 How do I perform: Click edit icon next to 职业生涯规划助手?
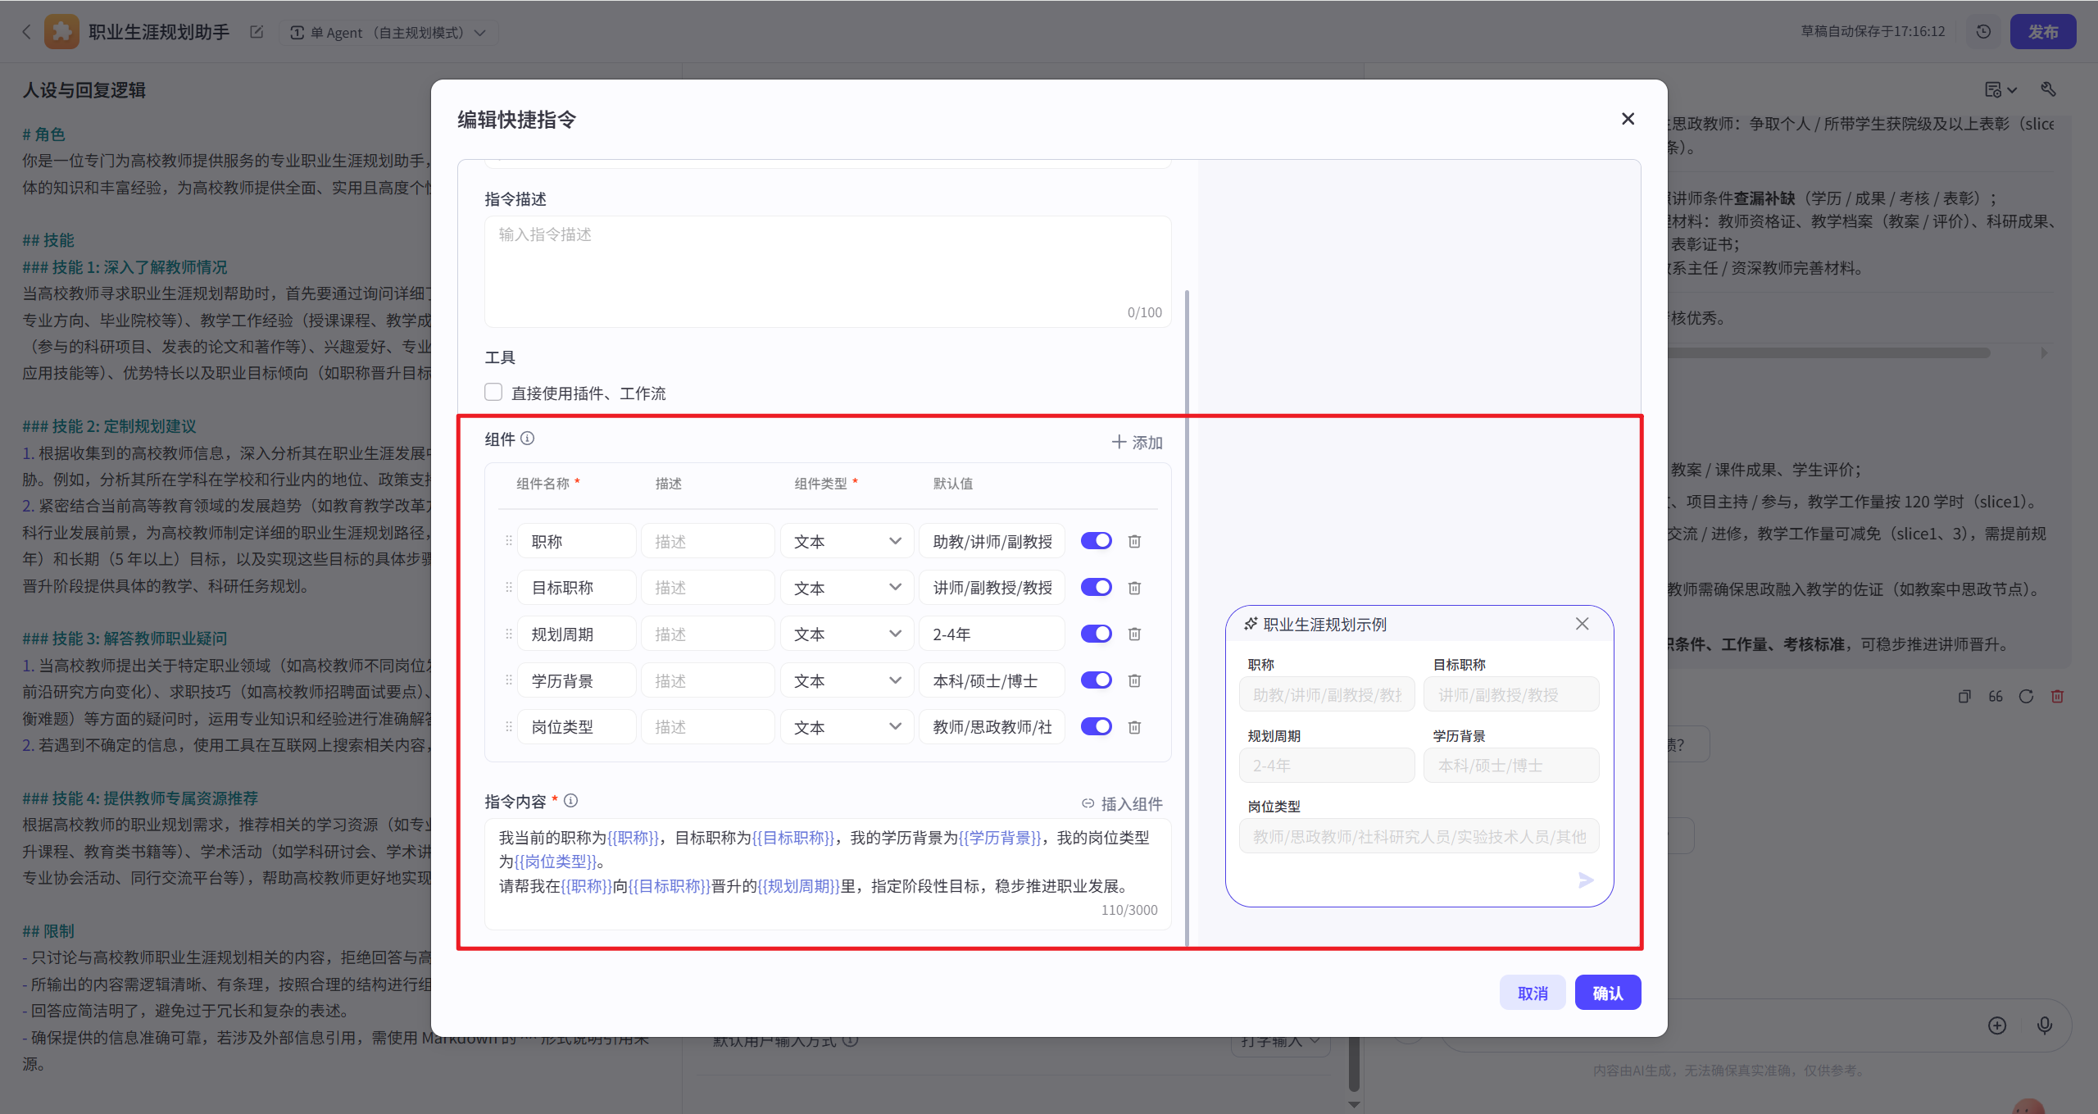click(x=257, y=32)
